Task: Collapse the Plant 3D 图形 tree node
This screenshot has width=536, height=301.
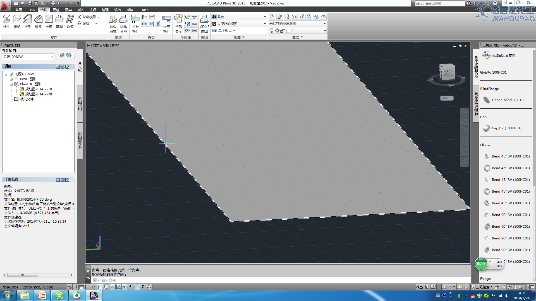Action: click(x=11, y=84)
